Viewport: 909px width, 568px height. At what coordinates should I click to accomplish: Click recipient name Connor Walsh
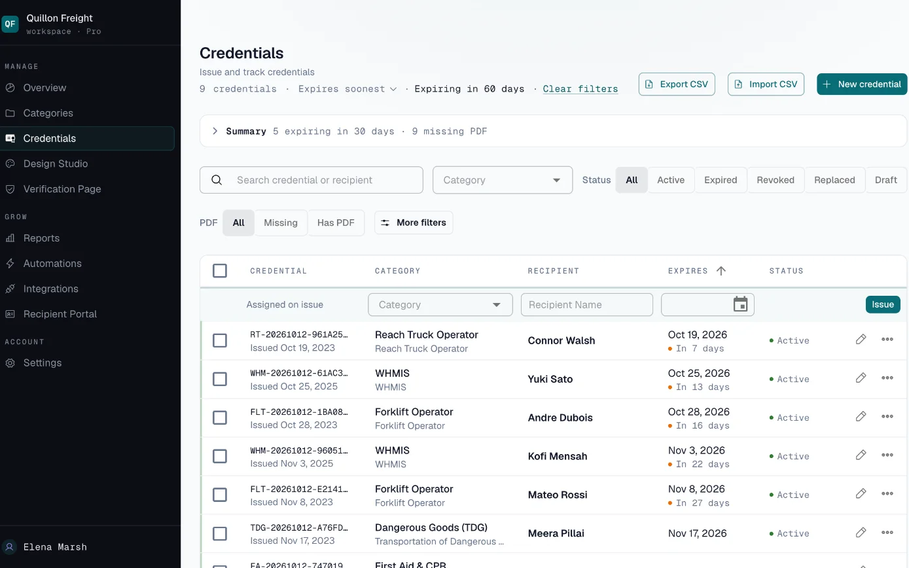click(561, 341)
